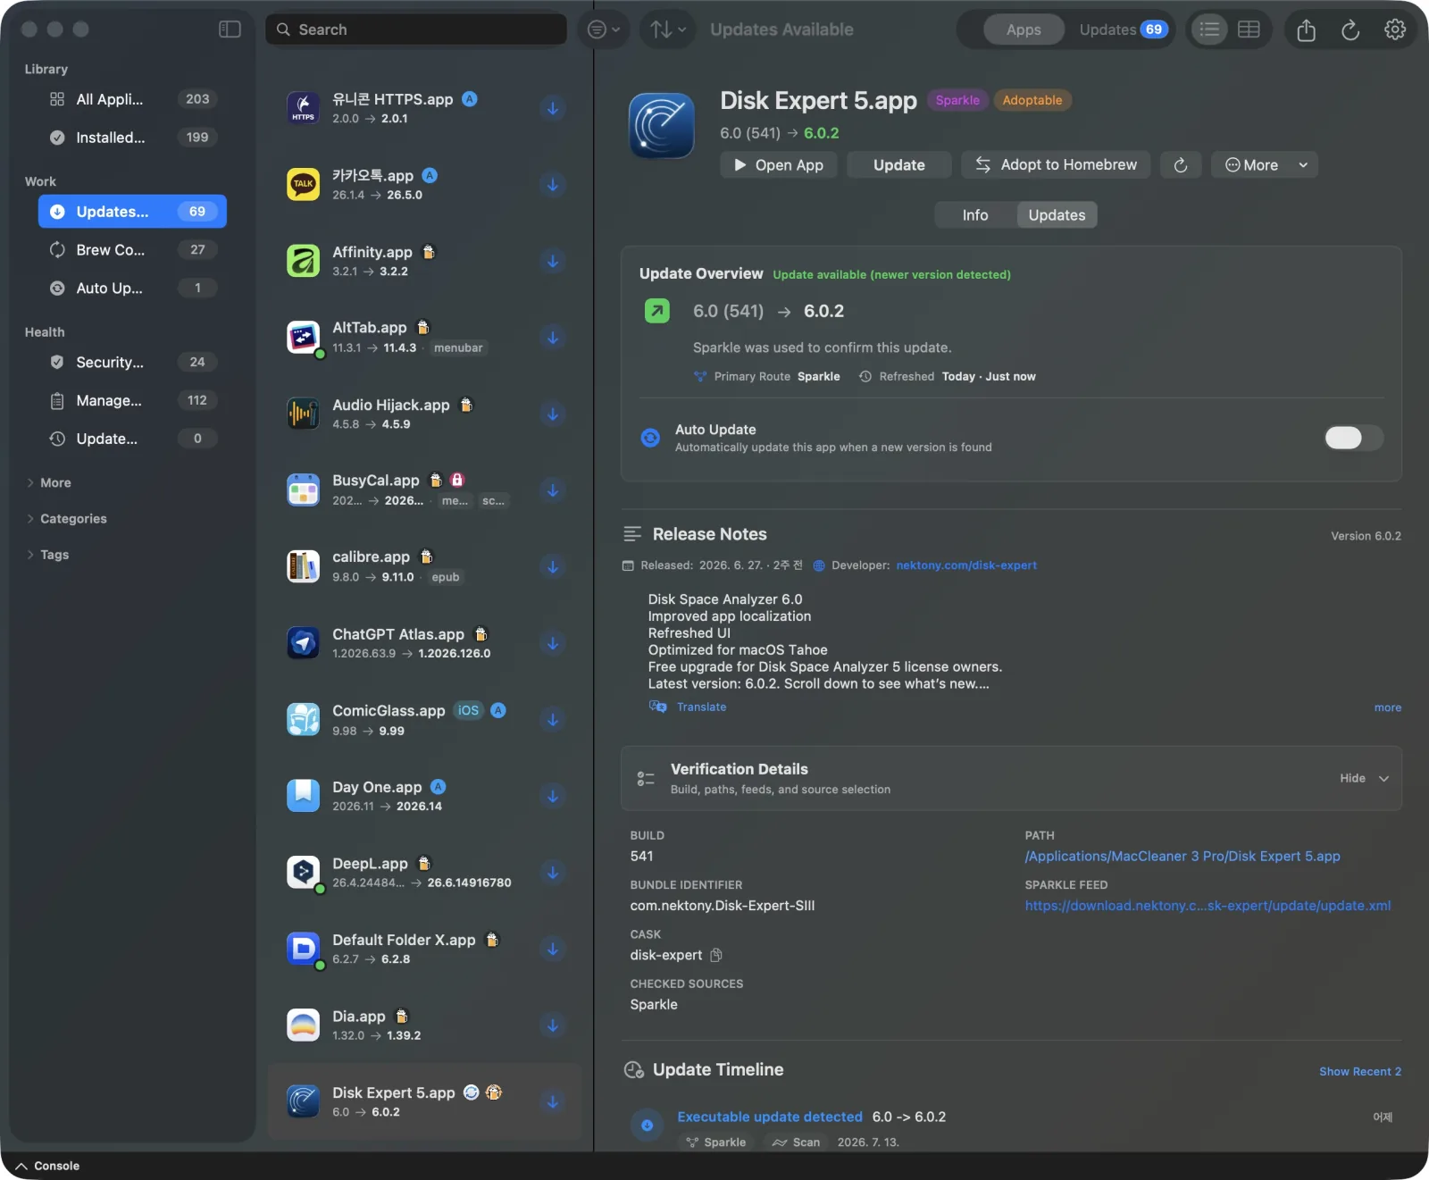Refresh Disk Expert update check
The width and height of the screenshot is (1429, 1180).
pos(1180,165)
